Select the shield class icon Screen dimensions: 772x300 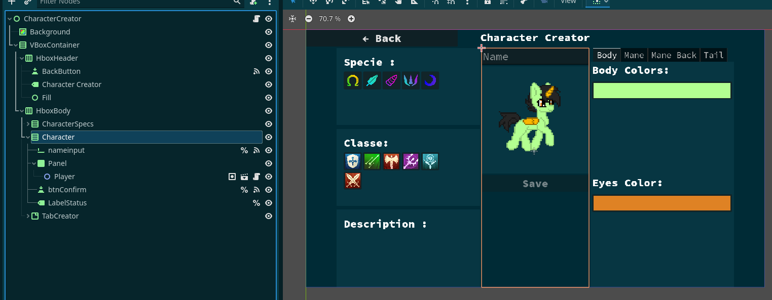tap(353, 161)
